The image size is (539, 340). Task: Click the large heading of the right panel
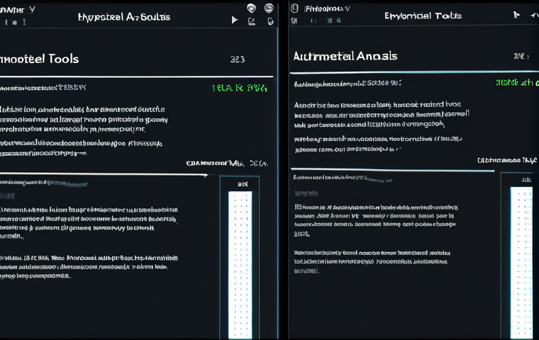point(345,56)
